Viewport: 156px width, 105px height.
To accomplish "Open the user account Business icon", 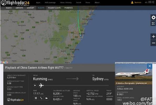I will point(132,2).
